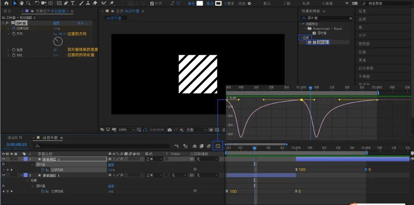Select the Roto Brush tool
Viewport: 414px width, 205px height.
pyautogui.click(x=104, y=3)
